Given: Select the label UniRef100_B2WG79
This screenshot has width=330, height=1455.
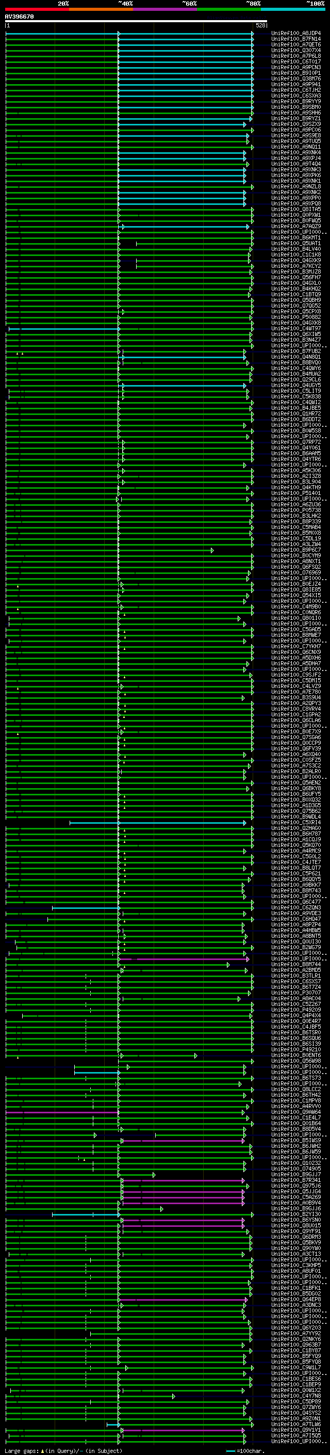Looking at the screenshot, I should coord(296,948).
